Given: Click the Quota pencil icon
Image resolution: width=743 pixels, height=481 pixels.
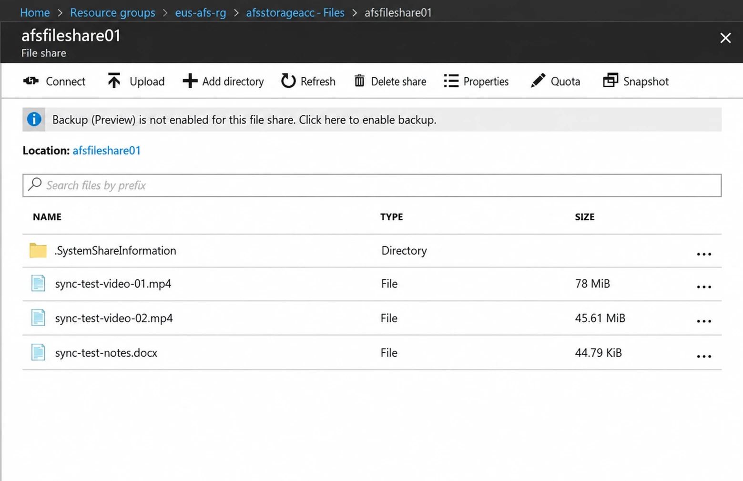Looking at the screenshot, I should [538, 81].
